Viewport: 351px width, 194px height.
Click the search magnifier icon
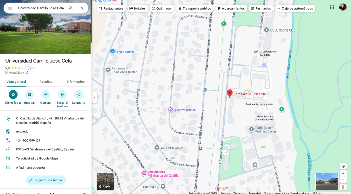pyautogui.click(x=71, y=8)
